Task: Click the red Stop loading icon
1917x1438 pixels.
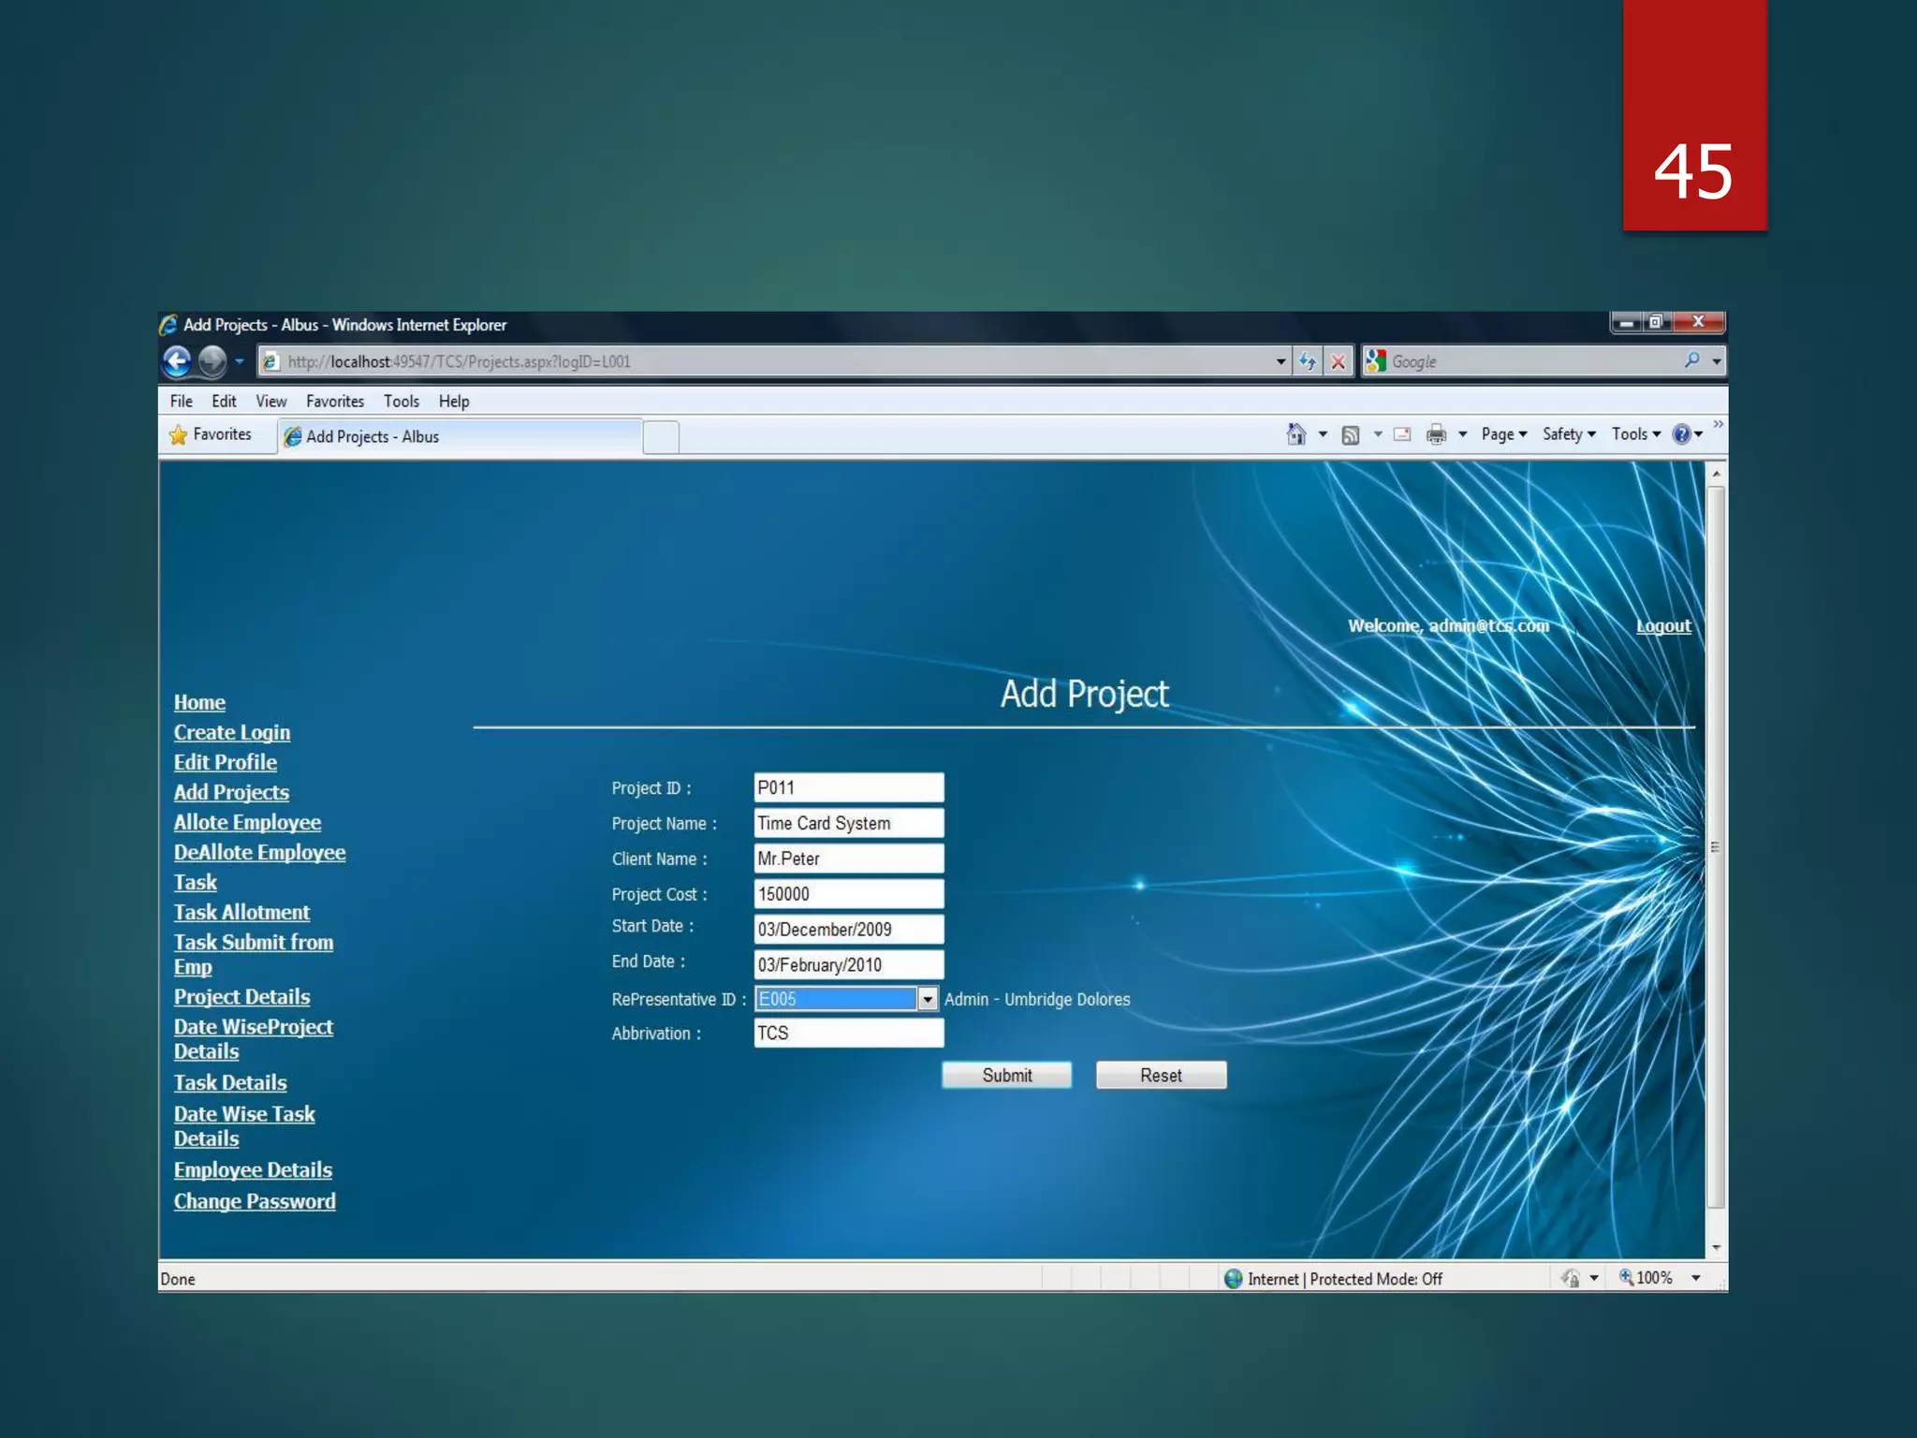Action: pos(1339,361)
